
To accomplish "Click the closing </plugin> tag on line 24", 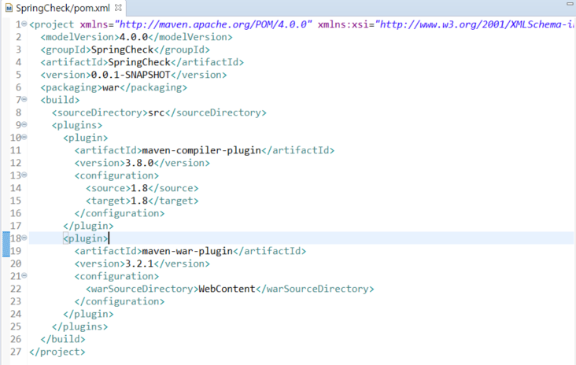I will tap(88, 314).
